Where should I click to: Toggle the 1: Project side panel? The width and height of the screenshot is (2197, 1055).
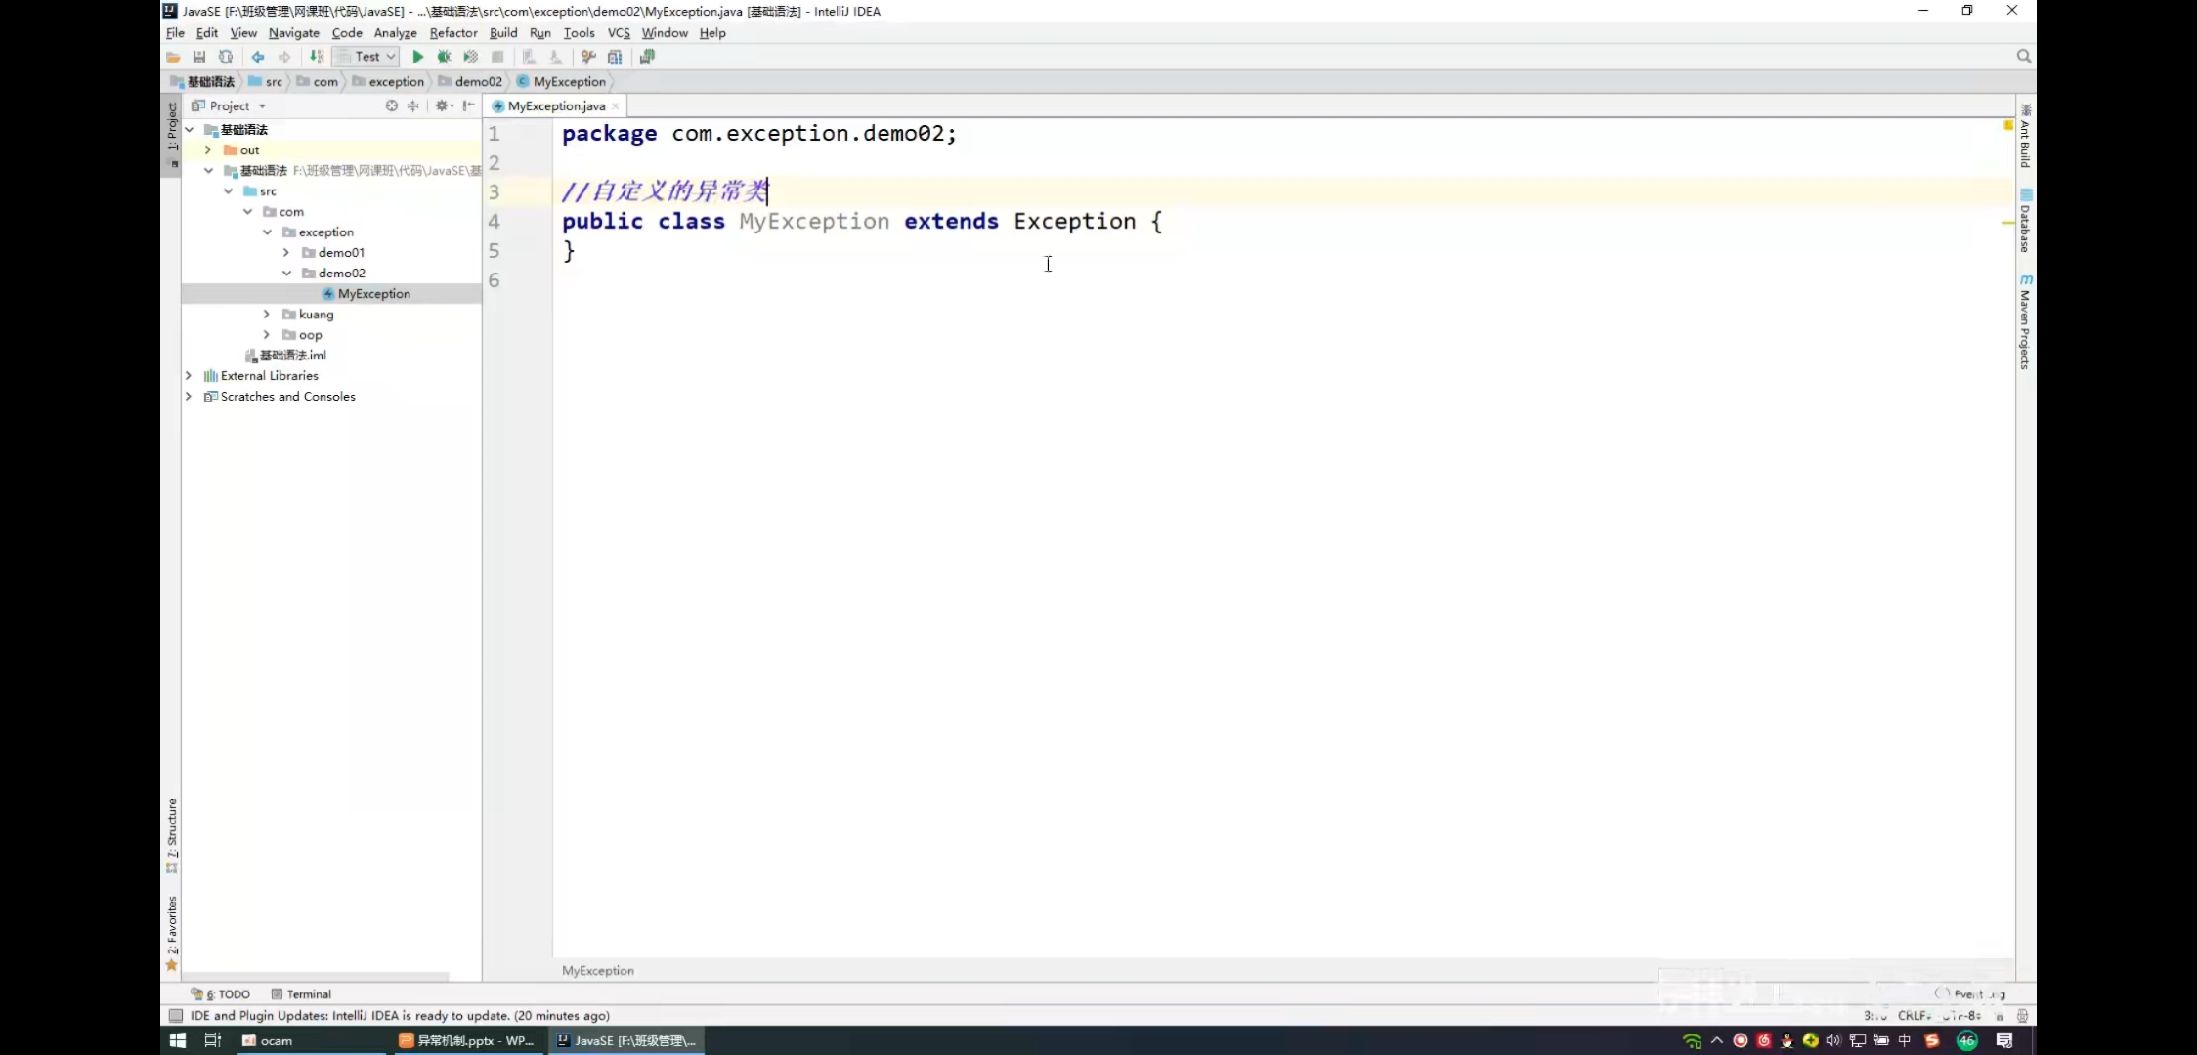(x=172, y=127)
